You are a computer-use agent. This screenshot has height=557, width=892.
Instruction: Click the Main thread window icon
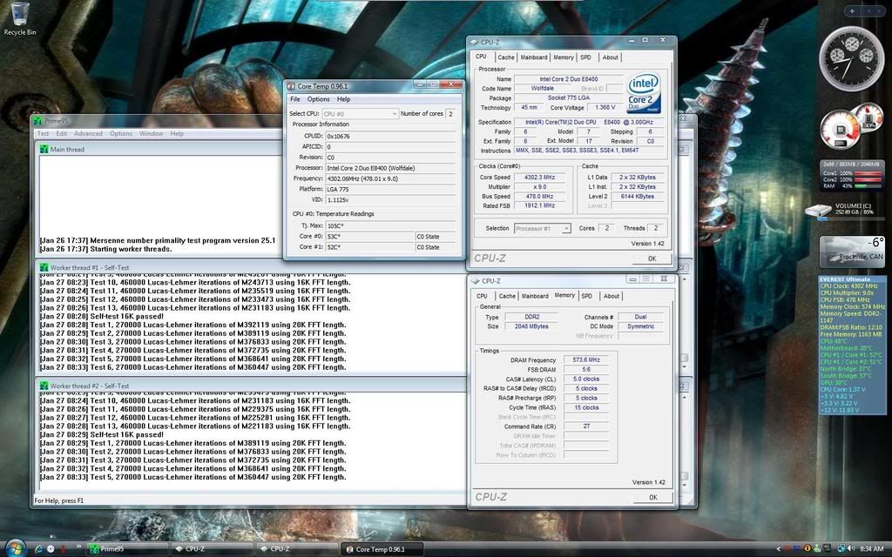point(44,149)
